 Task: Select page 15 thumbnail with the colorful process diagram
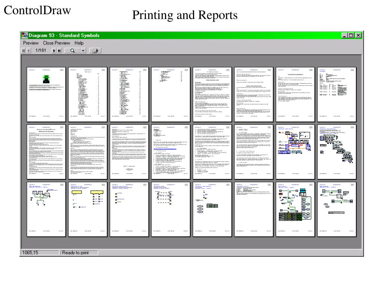click(295, 152)
